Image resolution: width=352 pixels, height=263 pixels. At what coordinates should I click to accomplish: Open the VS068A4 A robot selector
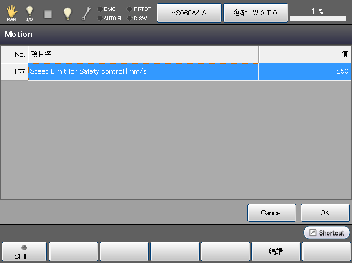189,13
